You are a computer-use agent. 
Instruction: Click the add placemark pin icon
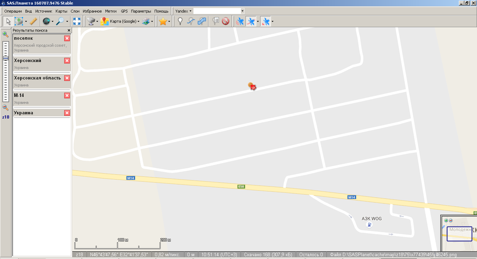180,22
